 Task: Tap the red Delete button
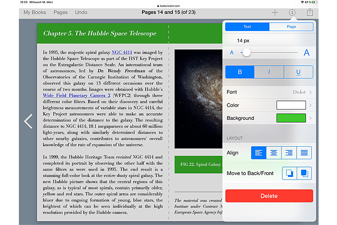tap(269, 196)
